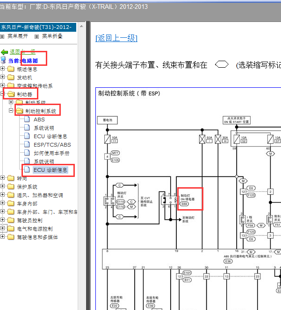
Task: Click the 车身外部、车门 folder icon
Action: pyautogui.click(x=11, y=212)
